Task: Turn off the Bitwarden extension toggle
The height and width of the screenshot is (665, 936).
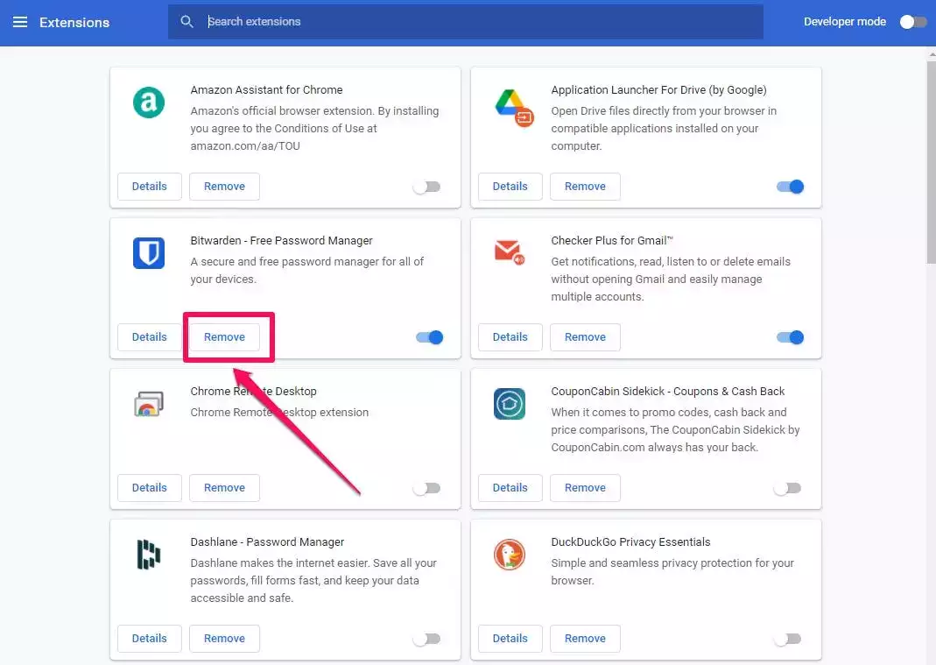Action: pyautogui.click(x=430, y=337)
